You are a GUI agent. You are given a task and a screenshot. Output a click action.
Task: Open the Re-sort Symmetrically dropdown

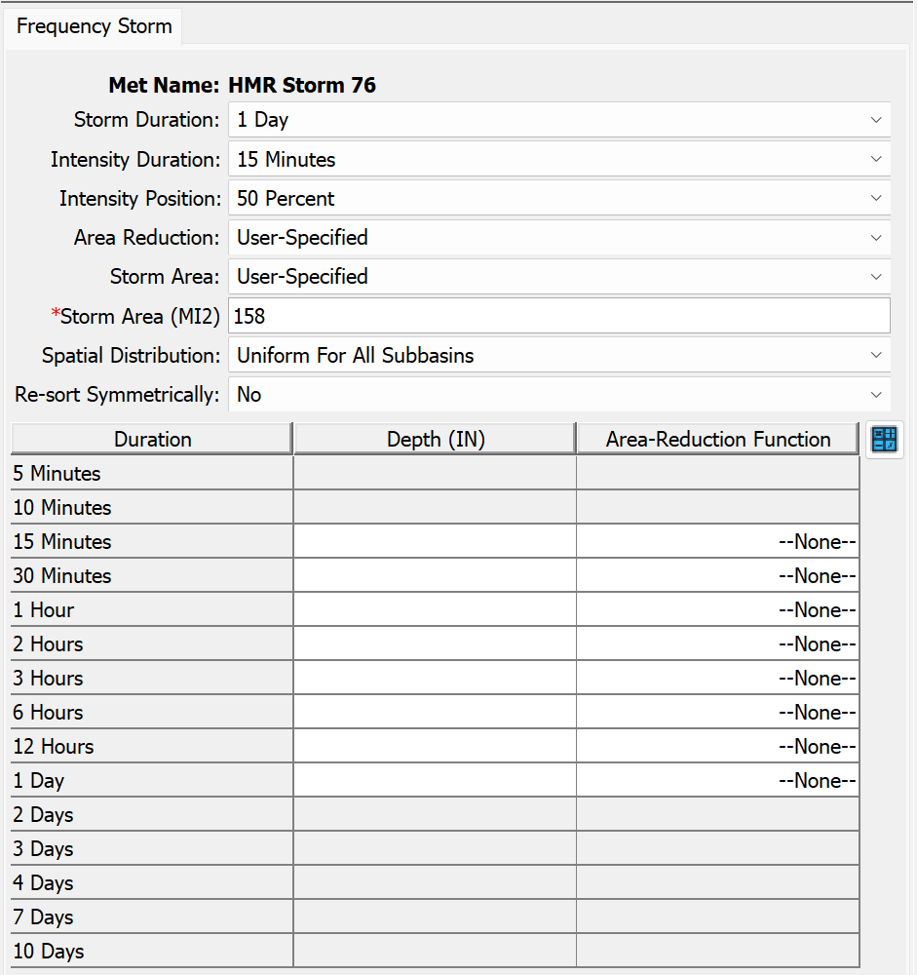(x=558, y=395)
